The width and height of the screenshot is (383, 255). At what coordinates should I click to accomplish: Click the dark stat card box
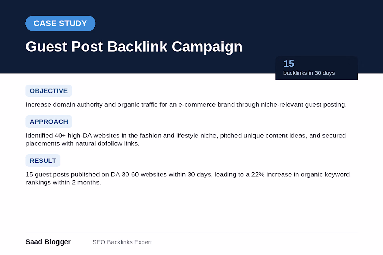[316, 68]
